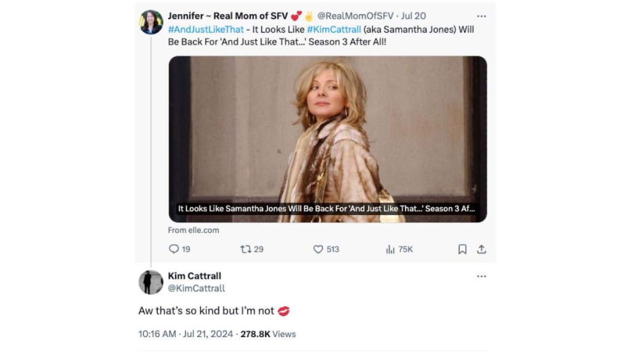Open the more options menu on Kim's reply

(481, 276)
